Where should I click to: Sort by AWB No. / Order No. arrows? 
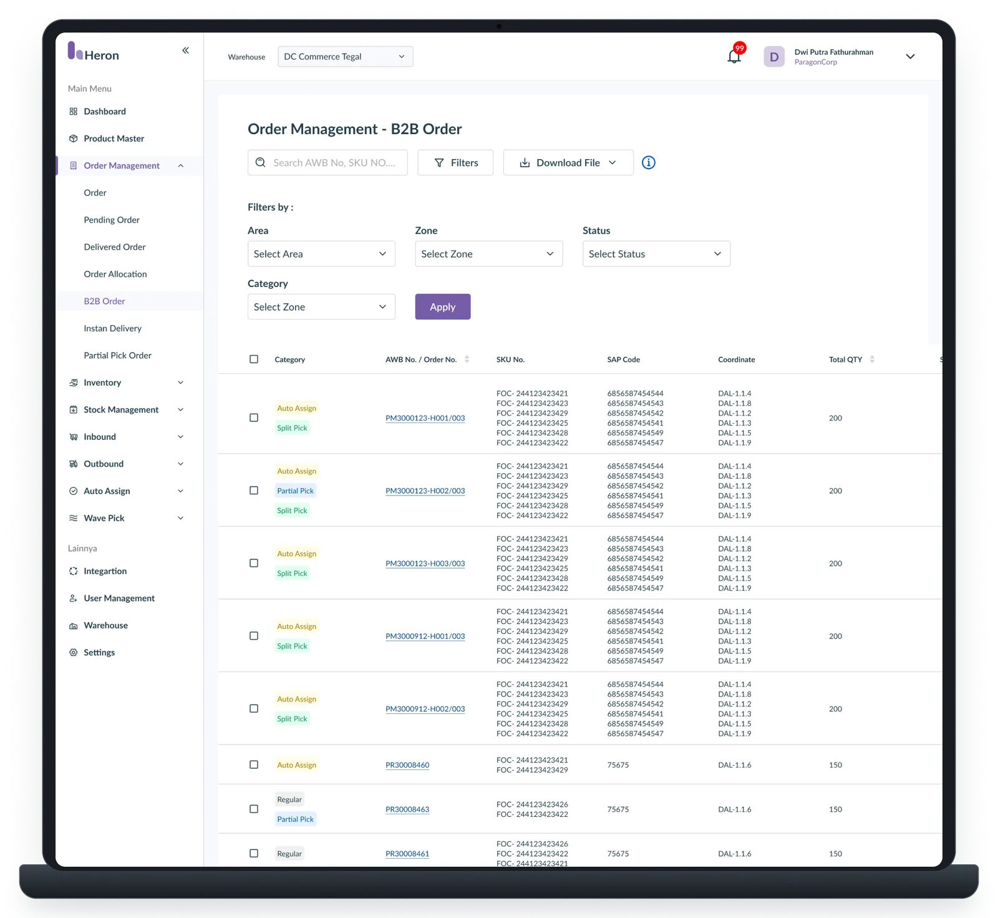[467, 359]
